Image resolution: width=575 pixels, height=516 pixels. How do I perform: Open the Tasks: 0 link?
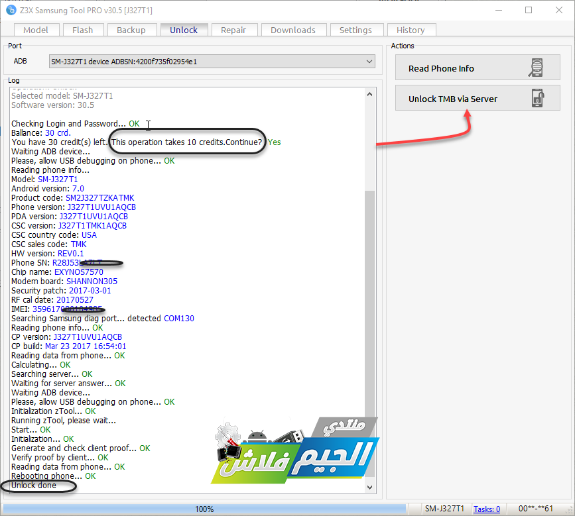(487, 509)
